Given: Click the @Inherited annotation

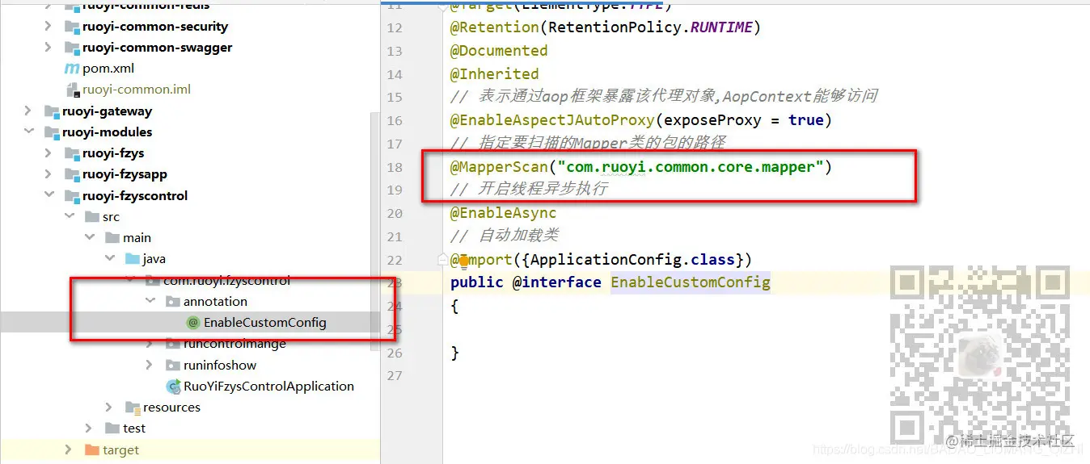Looking at the screenshot, I should (x=495, y=73).
